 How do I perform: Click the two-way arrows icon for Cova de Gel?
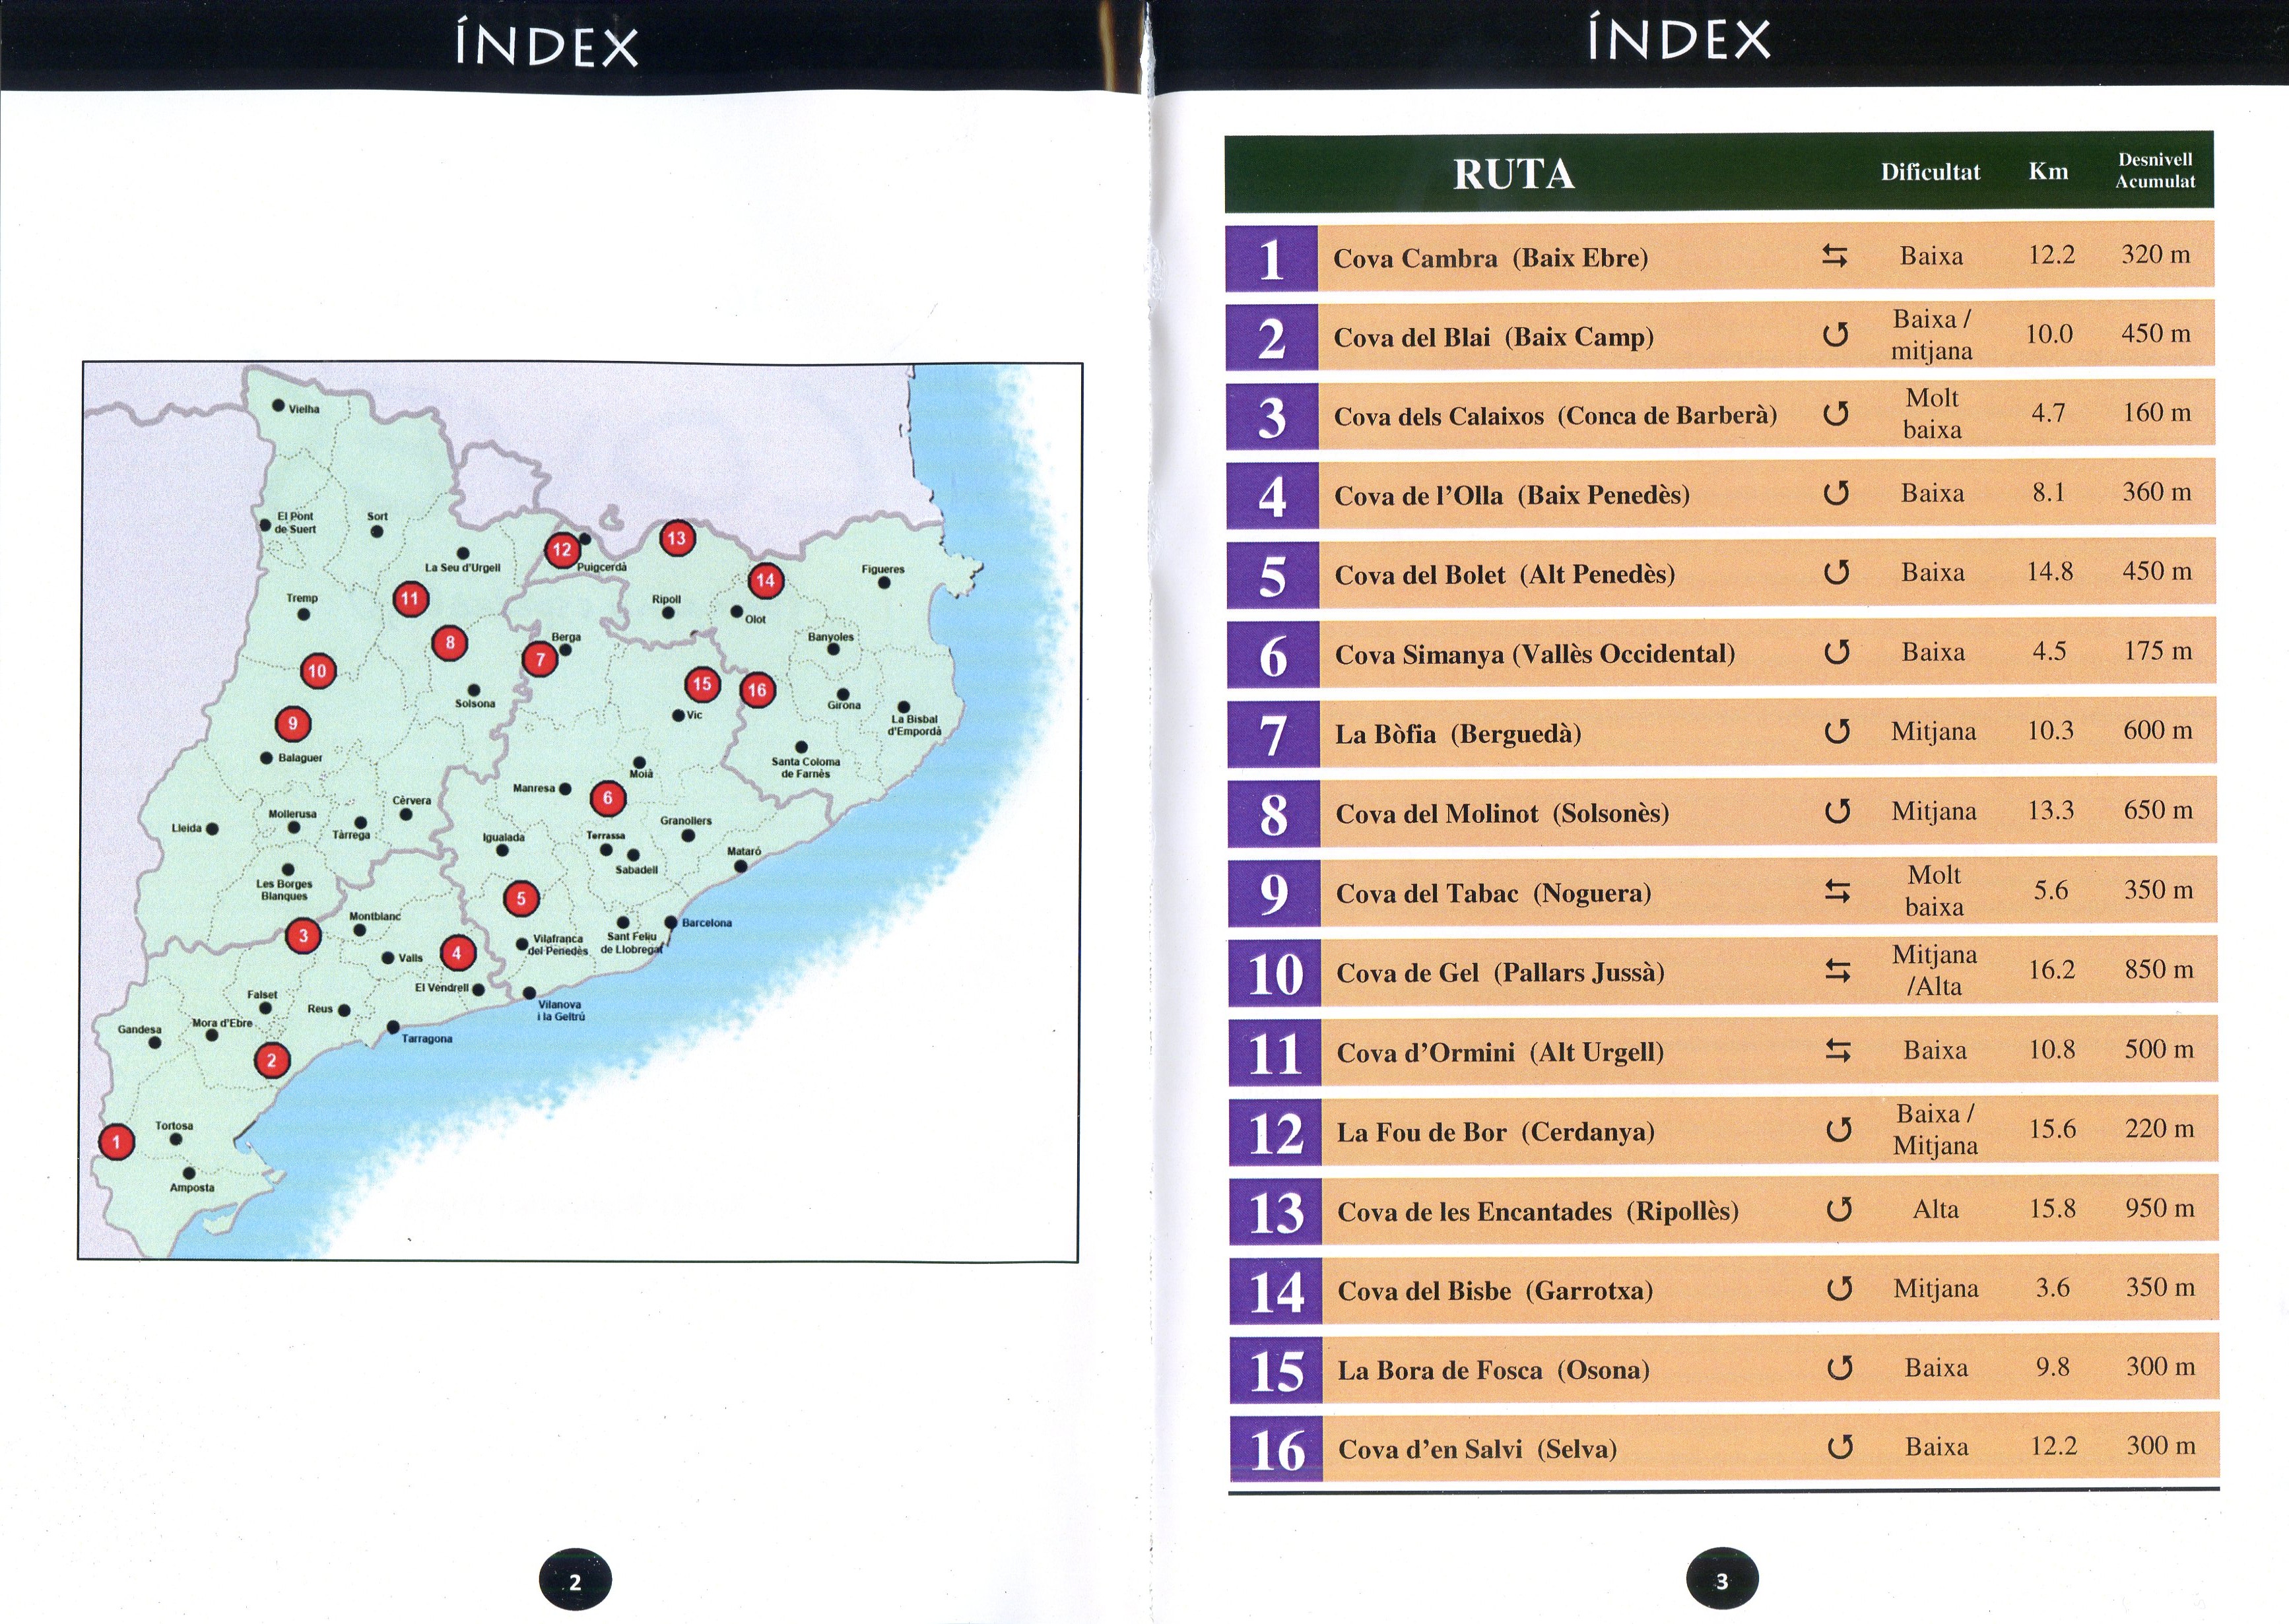1838,971
